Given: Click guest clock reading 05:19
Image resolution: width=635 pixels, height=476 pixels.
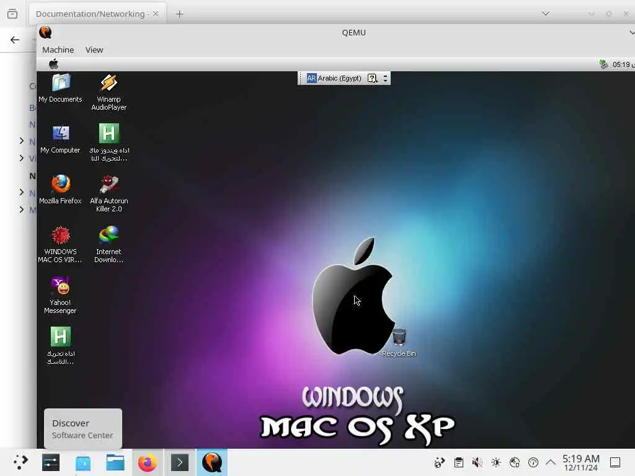Looking at the screenshot, I should point(623,64).
